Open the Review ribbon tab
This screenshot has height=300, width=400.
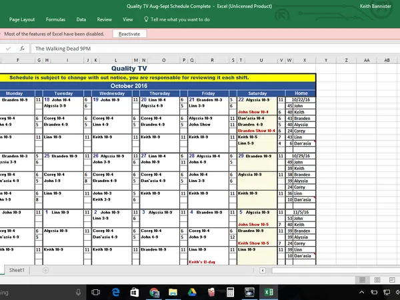(x=105, y=20)
